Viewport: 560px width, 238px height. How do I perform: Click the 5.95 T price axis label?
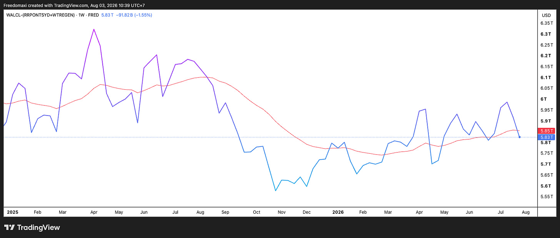tap(546, 110)
